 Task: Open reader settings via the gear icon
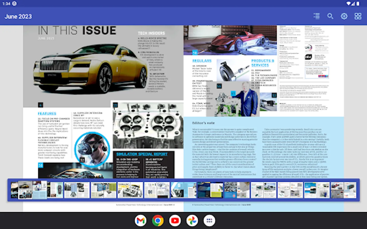[x=344, y=16]
